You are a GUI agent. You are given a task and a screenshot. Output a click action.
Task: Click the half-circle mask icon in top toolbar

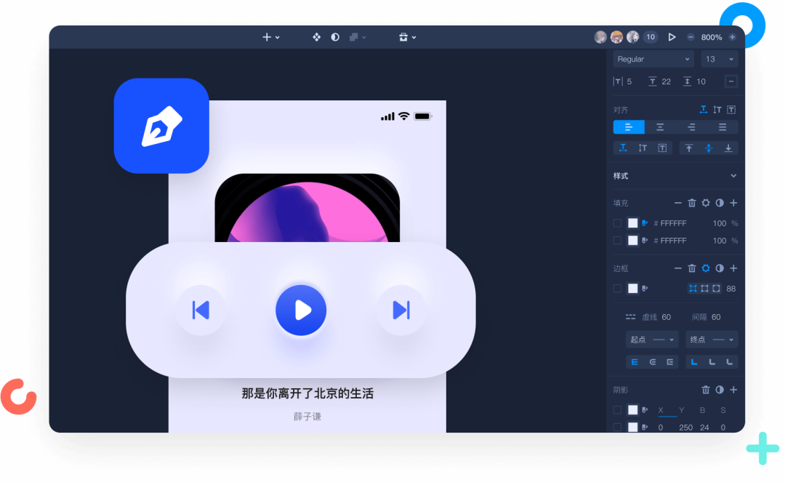coord(335,37)
